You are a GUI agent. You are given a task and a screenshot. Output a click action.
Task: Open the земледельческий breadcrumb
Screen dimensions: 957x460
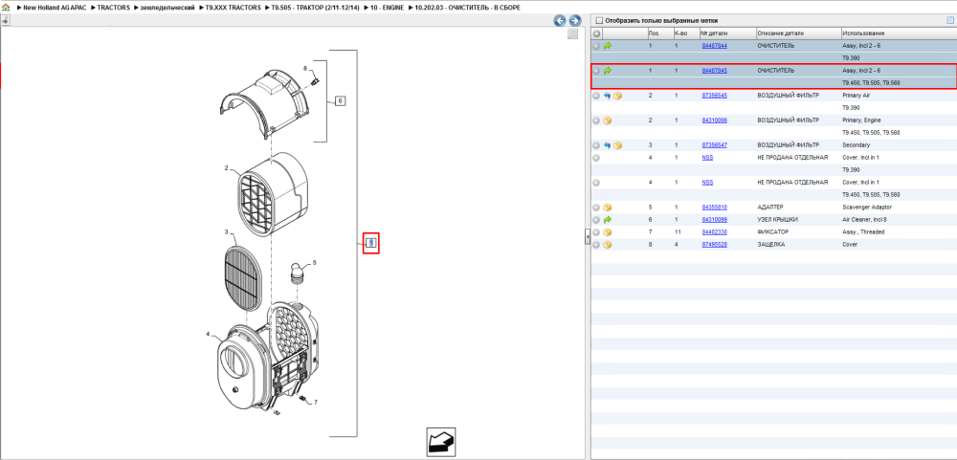[167, 8]
